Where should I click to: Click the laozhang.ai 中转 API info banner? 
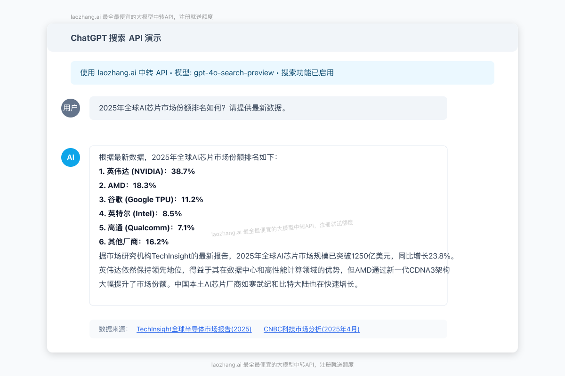click(x=282, y=73)
